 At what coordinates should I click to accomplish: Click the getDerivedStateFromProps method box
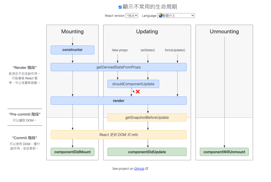tap(119, 67)
